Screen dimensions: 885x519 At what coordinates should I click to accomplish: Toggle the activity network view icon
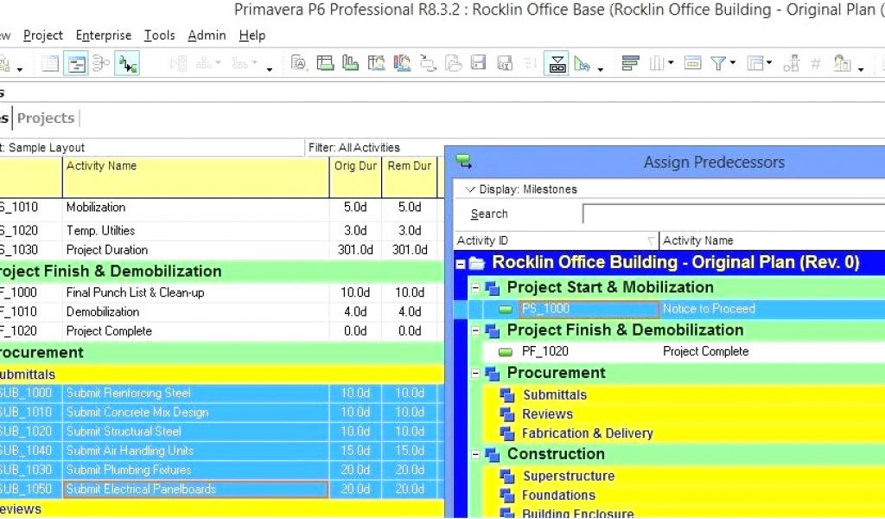coord(101,63)
